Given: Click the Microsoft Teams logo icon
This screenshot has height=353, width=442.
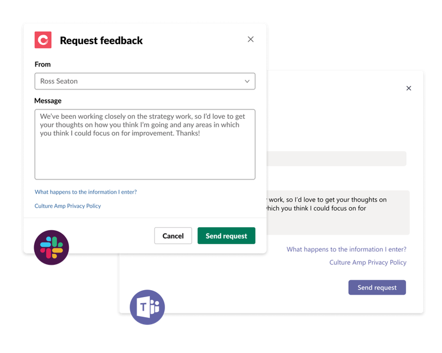Looking at the screenshot, I should coord(147,308).
